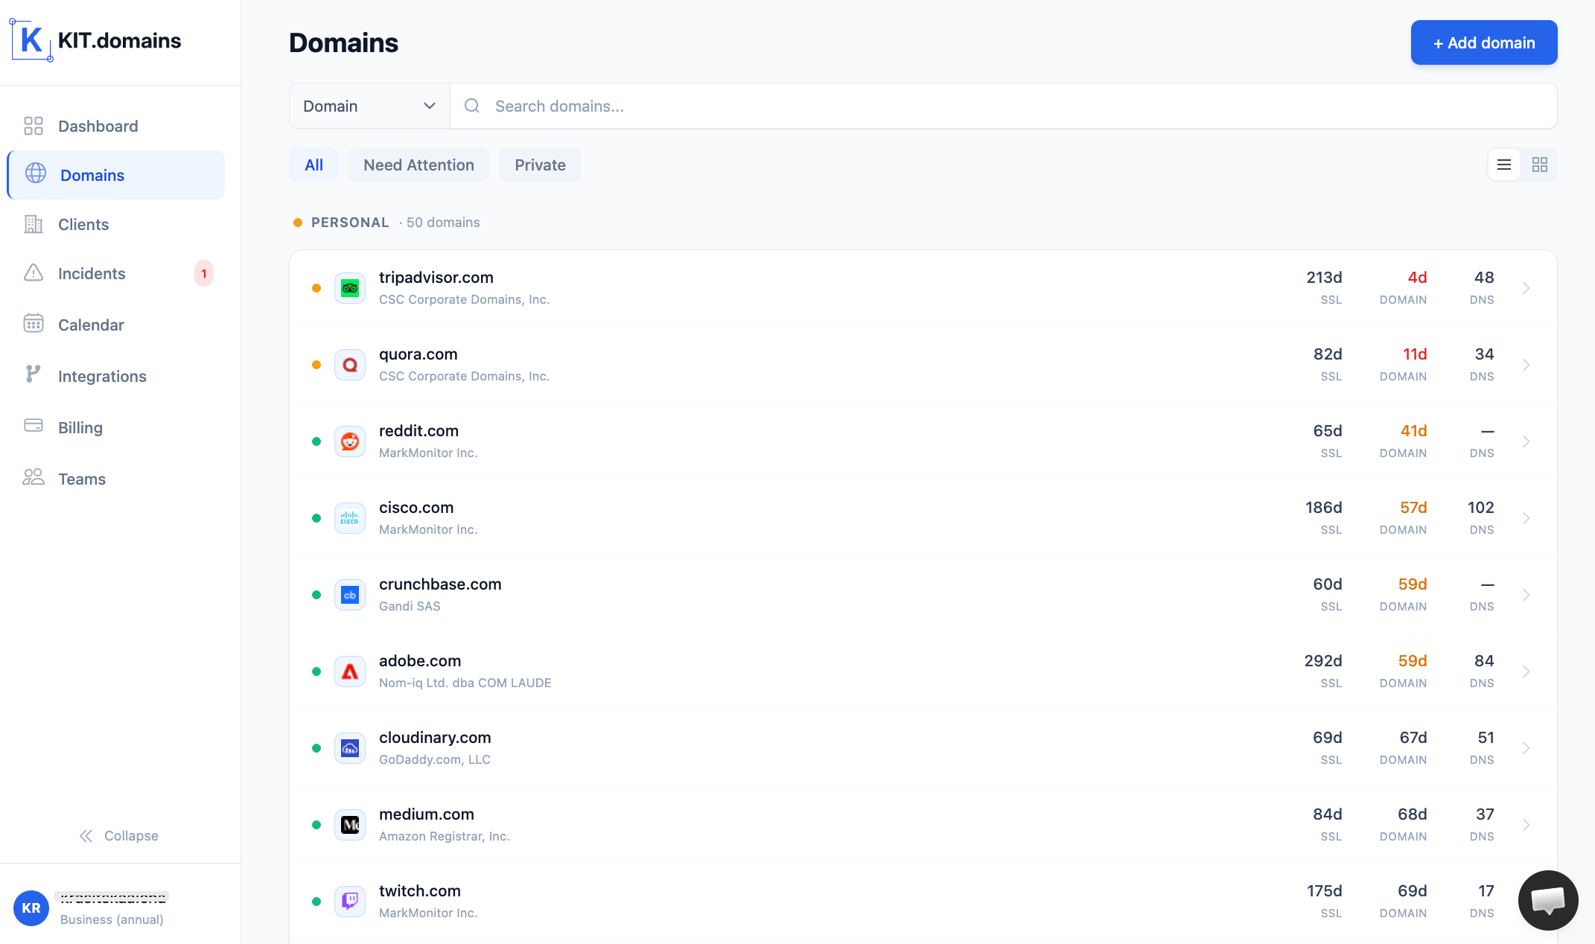This screenshot has height=944, width=1595.
Task: Open the Calendar section
Action: (91, 325)
